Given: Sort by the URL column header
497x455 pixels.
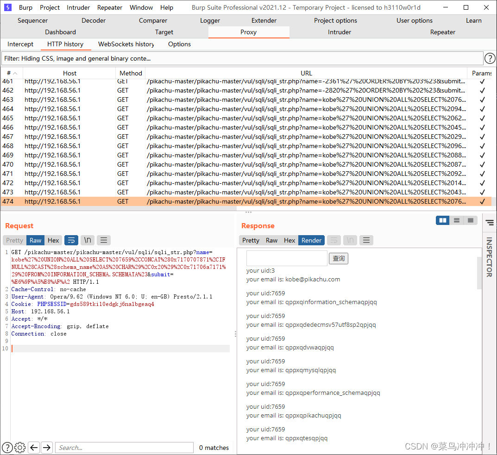Looking at the screenshot, I should (x=306, y=73).
